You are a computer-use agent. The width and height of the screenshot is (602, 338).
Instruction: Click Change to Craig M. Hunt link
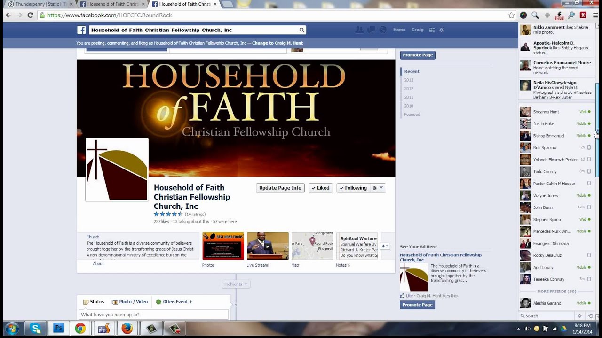[x=277, y=43]
